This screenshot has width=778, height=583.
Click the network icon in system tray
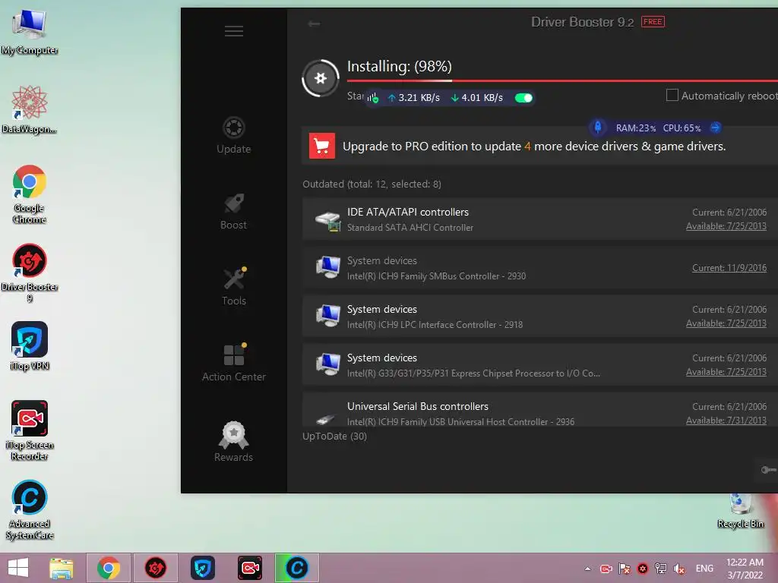(x=660, y=569)
